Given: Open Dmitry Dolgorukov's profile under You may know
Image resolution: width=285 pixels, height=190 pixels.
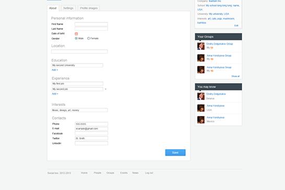Looking at the screenshot, I should pos(216,94).
